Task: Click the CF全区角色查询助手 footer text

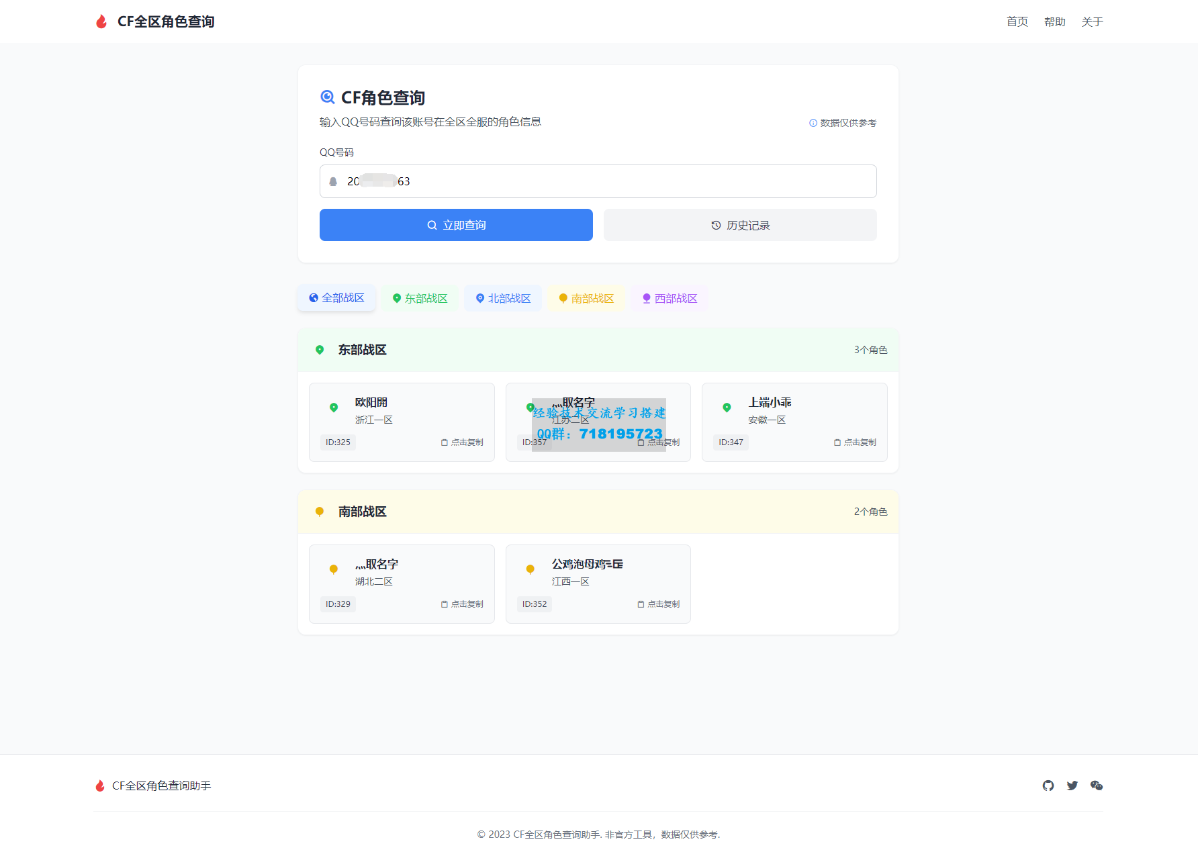Action: pos(162,786)
